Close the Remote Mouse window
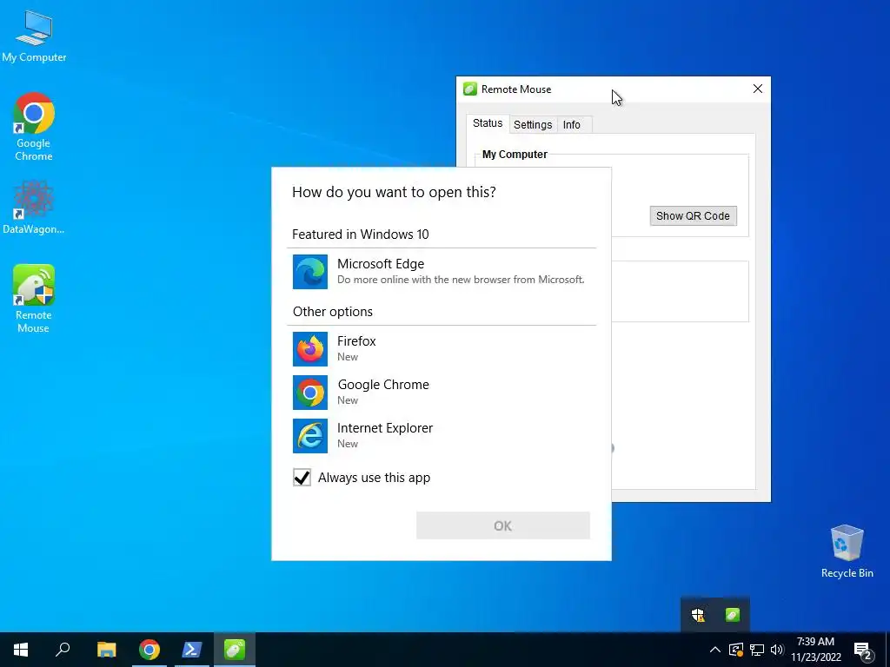Screen dimensions: 890x667 pyautogui.click(x=758, y=89)
